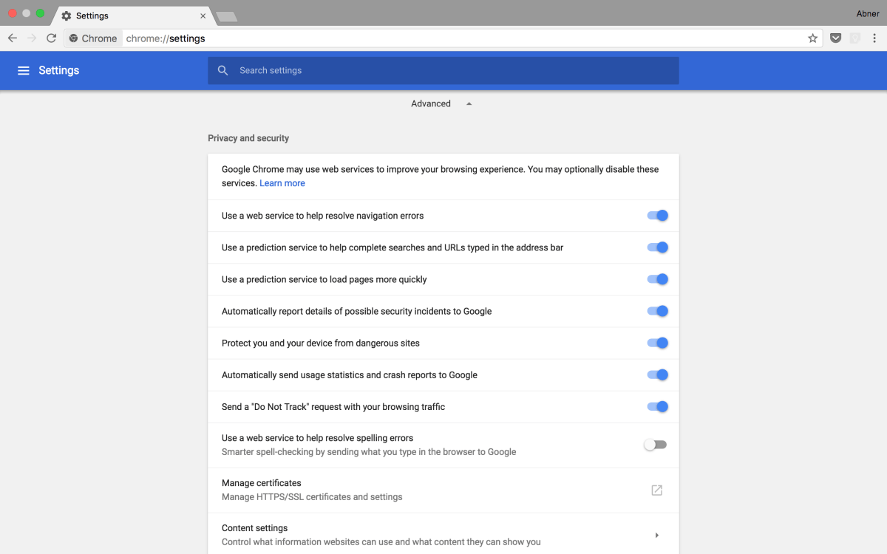The height and width of the screenshot is (554, 887).
Task: Enable web service for spelling errors
Action: pos(655,445)
